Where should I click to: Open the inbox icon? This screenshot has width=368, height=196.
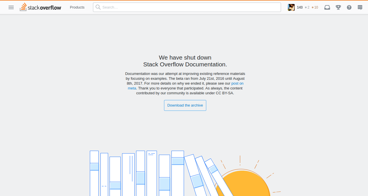(x=327, y=7)
